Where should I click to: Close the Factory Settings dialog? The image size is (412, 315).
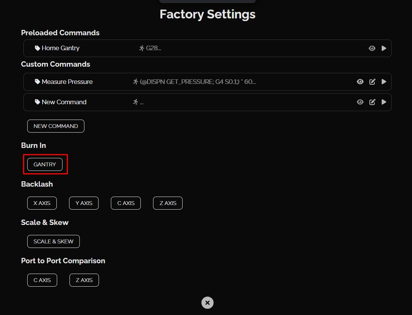click(x=207, y=303)
